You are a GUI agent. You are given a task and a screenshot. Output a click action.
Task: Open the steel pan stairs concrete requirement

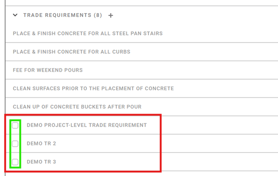pyautogui.click(x=88, y=34)
